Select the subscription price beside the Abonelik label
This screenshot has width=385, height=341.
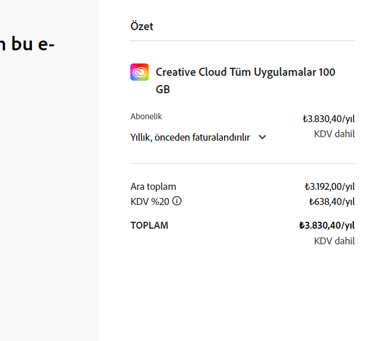point(328,119)
